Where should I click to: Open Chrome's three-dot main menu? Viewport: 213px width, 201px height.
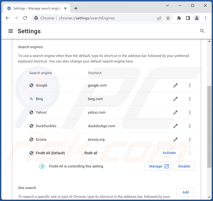click(205, 18)
